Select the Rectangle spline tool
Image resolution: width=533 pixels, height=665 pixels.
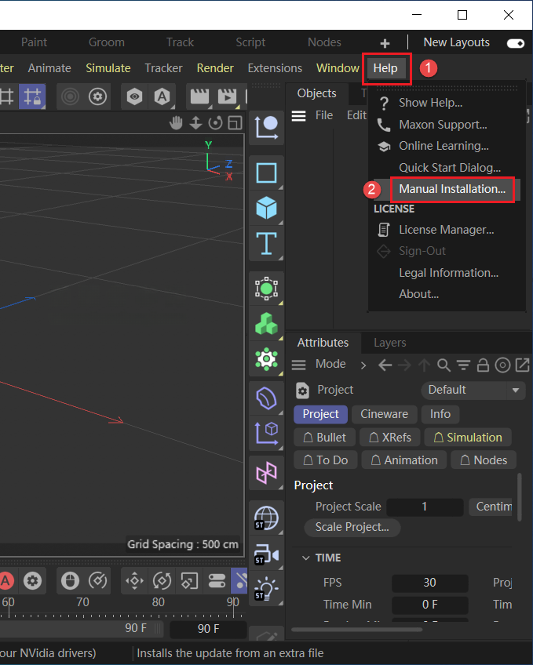click(x=267, y=173)
